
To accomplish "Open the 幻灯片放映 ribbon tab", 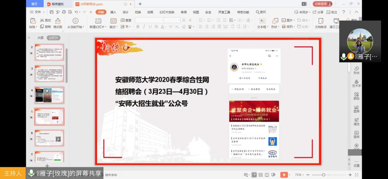I will pos(167,12).
